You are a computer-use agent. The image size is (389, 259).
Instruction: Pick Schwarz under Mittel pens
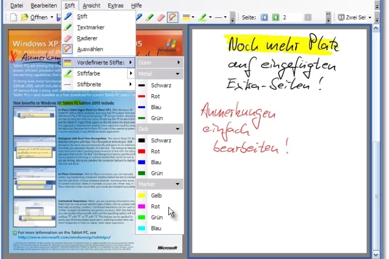pyautogui.click(x=159, y=85)
